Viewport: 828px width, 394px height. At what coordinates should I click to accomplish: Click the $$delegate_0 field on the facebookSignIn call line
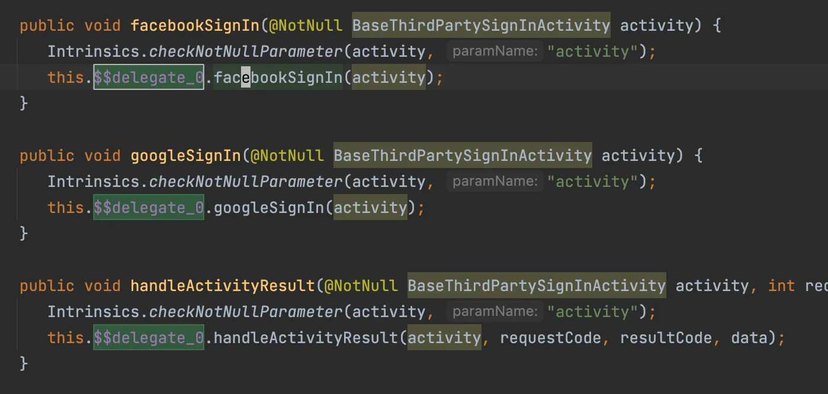pos(149,77)
